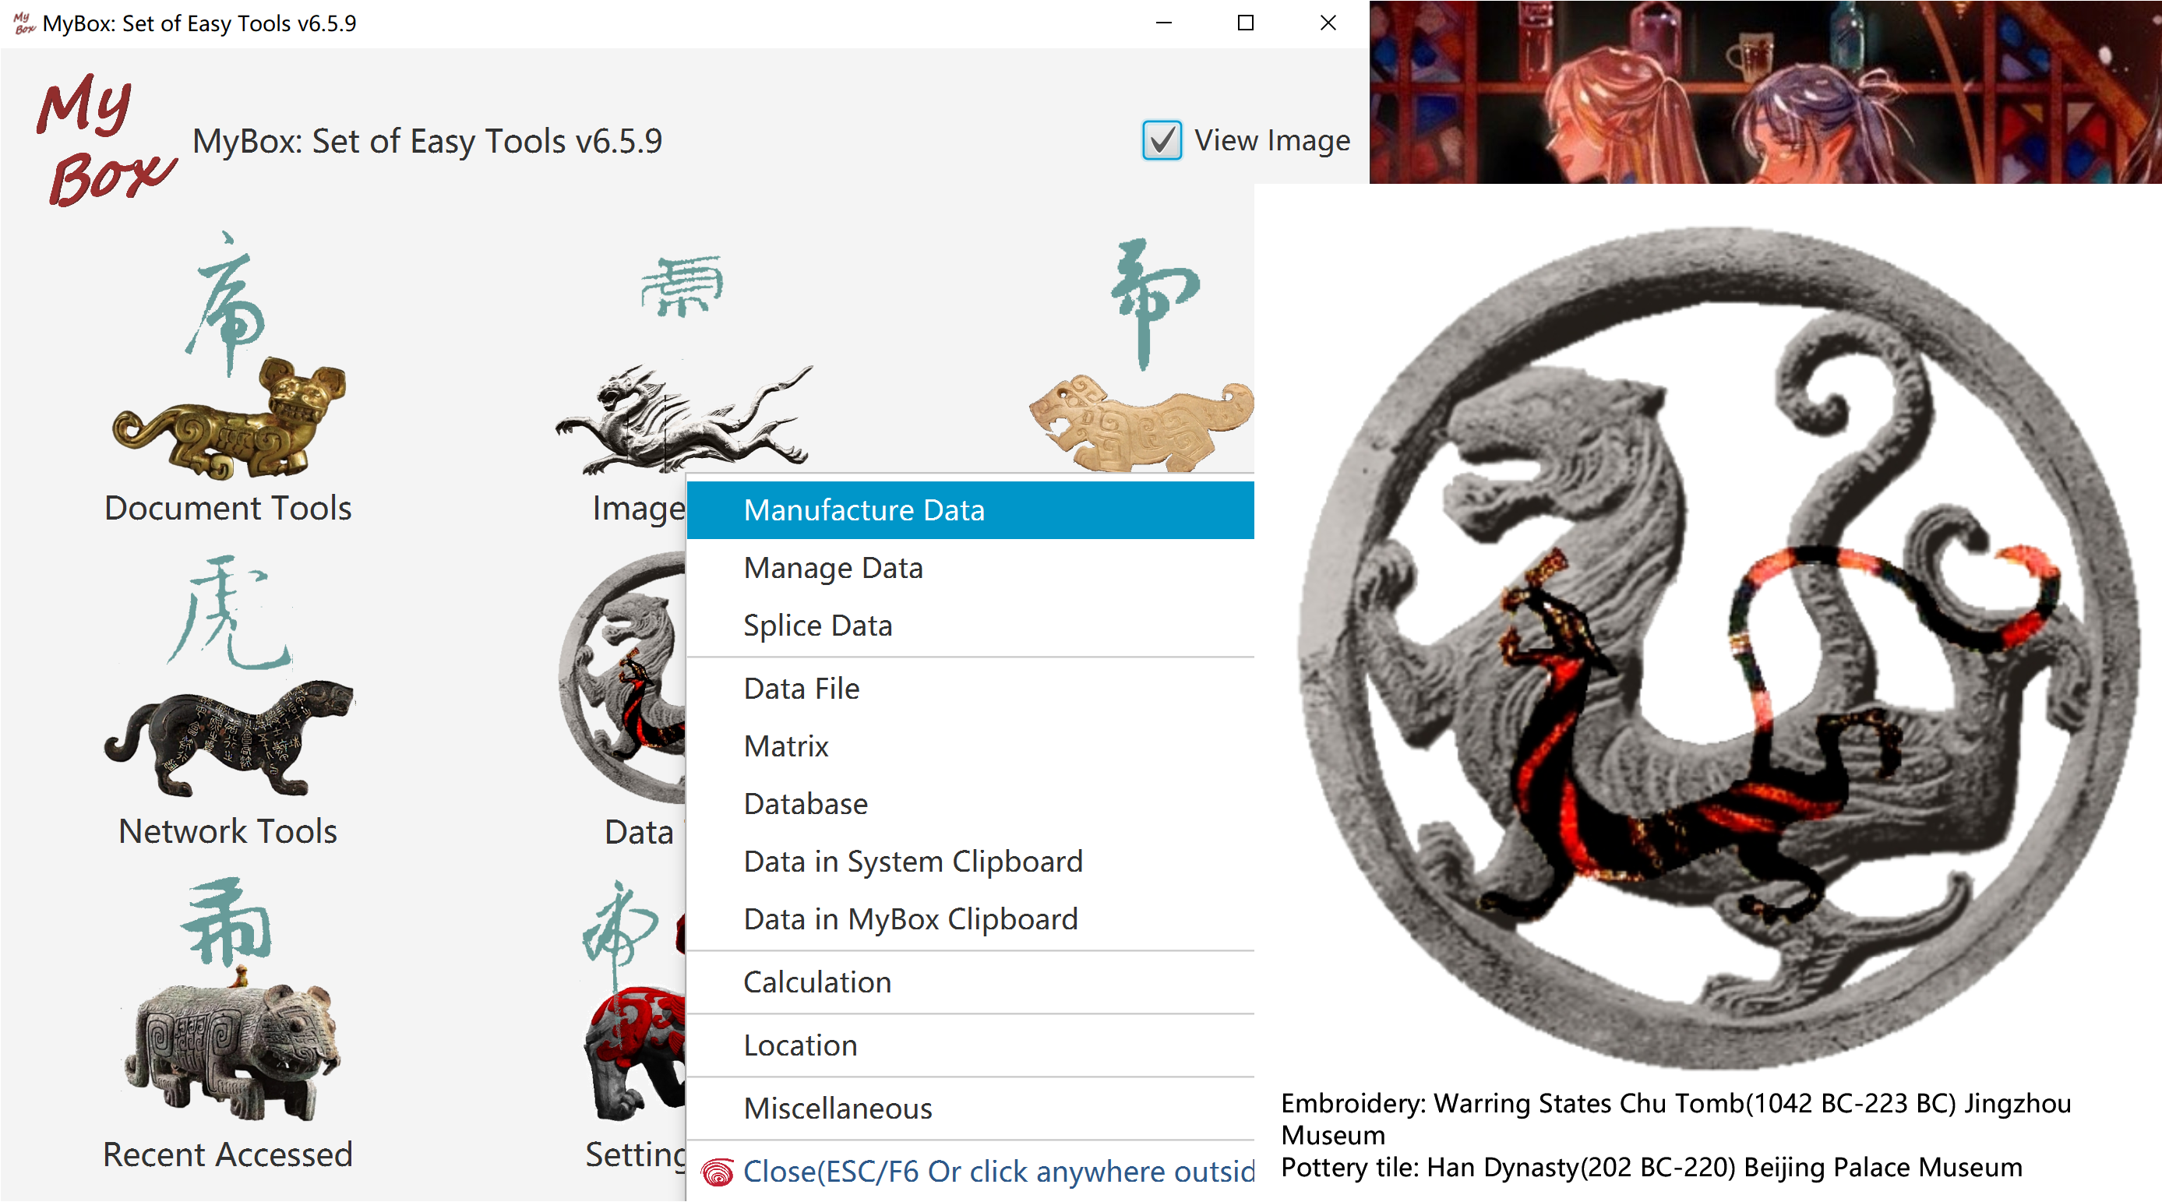This screenshot has height=1202, width=2162.
Task: Click the Recent Accessed label
Action: point(228,1155)
